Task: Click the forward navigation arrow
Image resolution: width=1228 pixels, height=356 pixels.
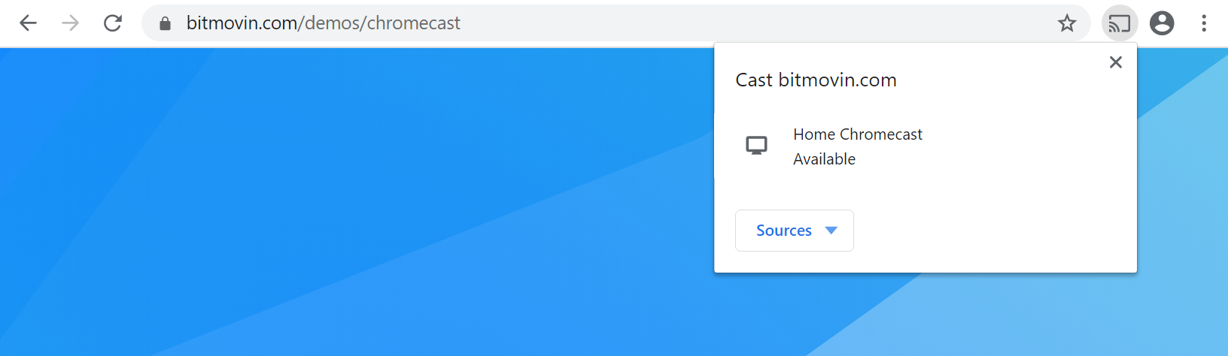Action: click(70, 23)
